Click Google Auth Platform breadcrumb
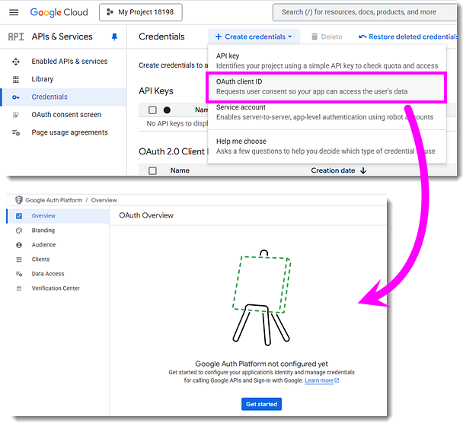Viewport: 463px width, 423px height. coord(54,200)
